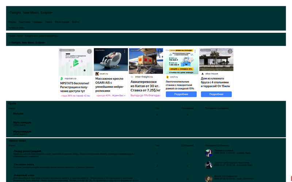Open the options menu on the MPSTATS ad
The image size is (292, 182).
pyautogui.click(x=89, y=52)
